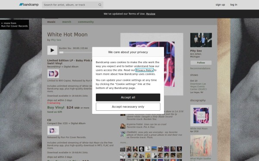Open artist Recommendations link

tap(200, 68)
